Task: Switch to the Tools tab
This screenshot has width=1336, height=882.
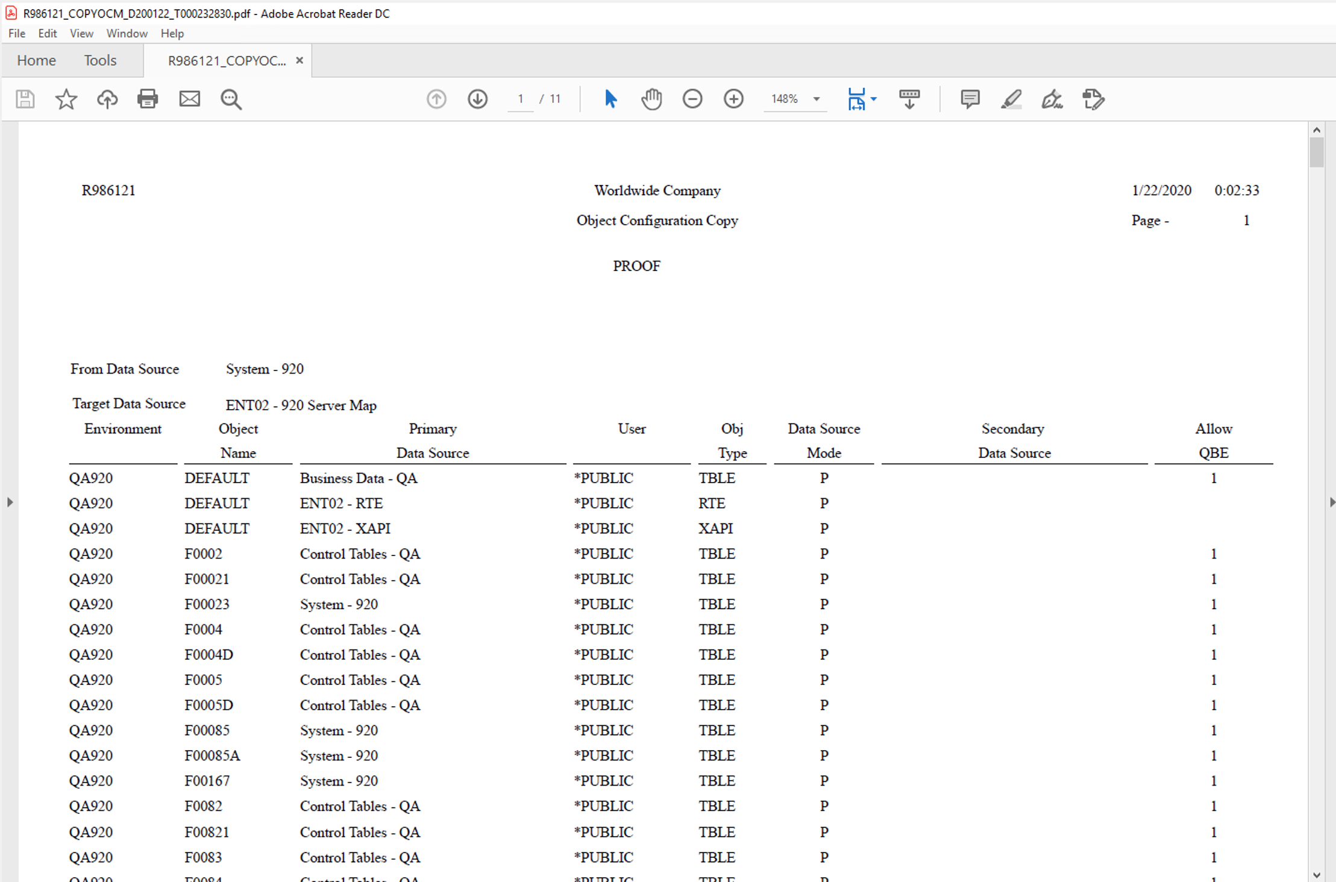Action: click(100, 60)
